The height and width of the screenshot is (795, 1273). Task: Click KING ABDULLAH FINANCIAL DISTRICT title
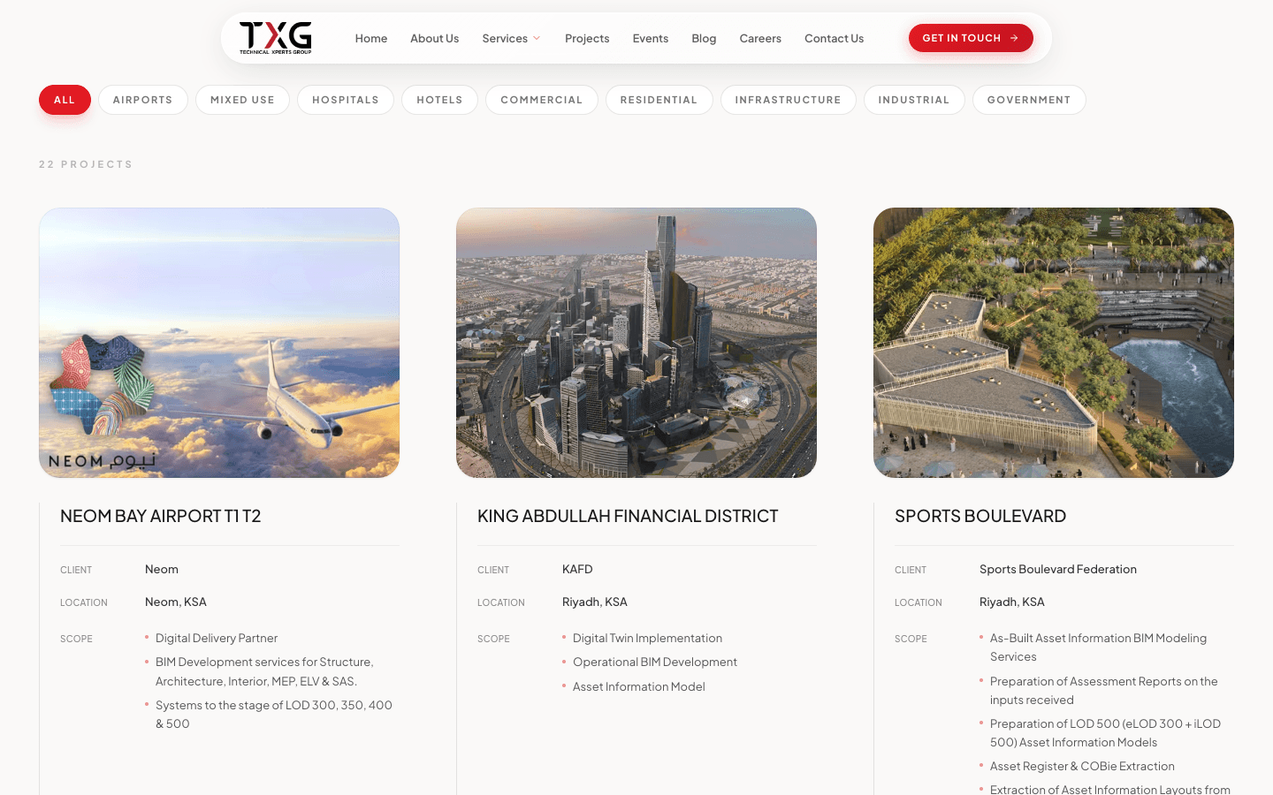click(628, 516)
